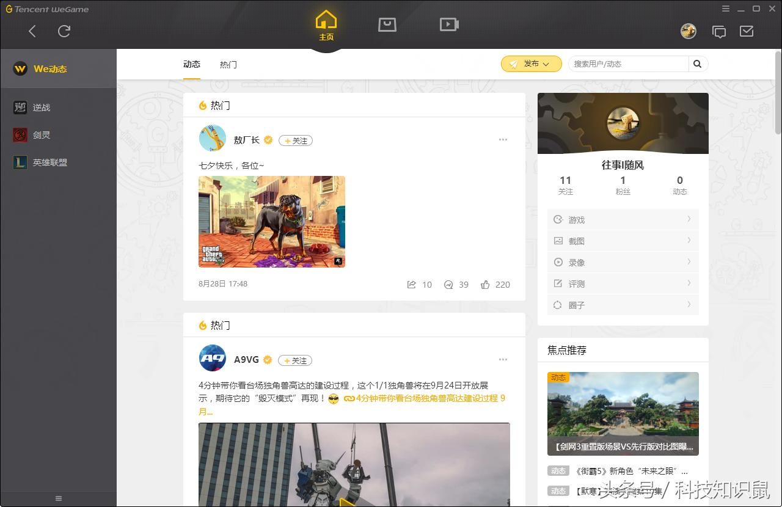Click the back arrow navigation icon
Image resolution: width=782 pixels, height=507 pixels.
point(32,31)
